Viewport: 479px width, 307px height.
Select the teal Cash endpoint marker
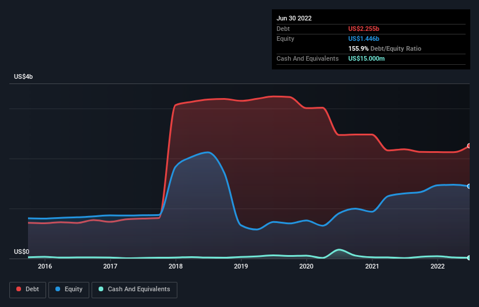tap(469, 258)
